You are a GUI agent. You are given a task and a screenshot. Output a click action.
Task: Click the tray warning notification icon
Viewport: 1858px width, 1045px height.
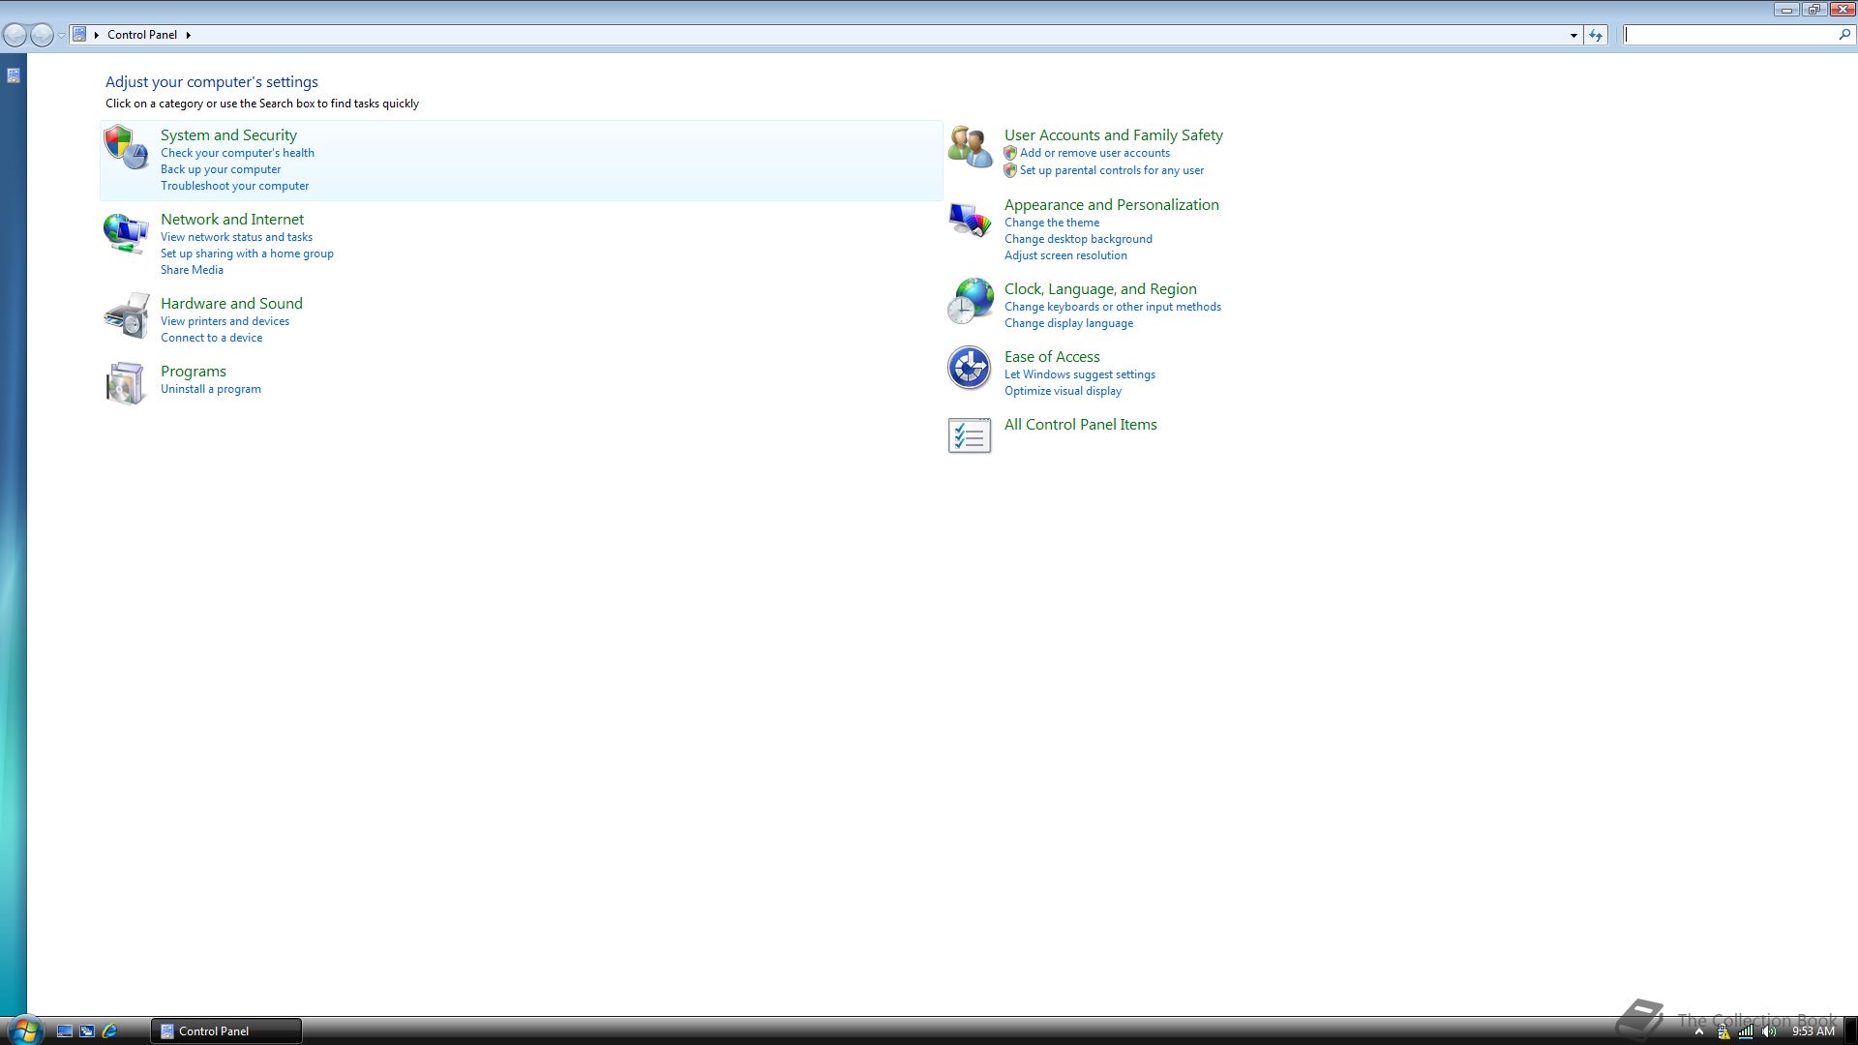1723,1031
